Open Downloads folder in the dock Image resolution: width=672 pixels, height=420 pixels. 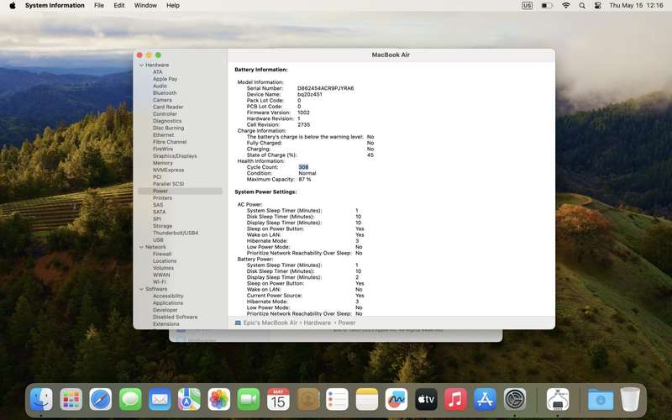point(601,400)
